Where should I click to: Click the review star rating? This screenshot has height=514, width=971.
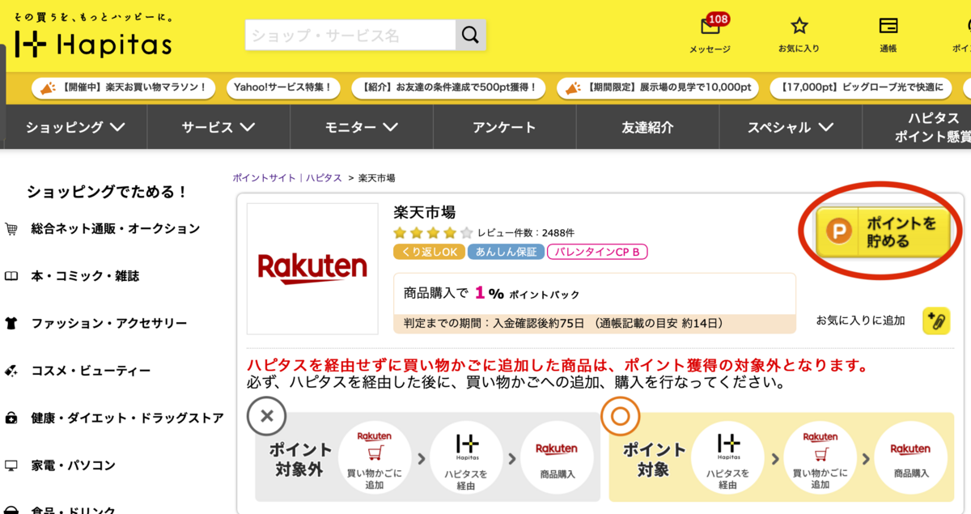pos(433,233)
